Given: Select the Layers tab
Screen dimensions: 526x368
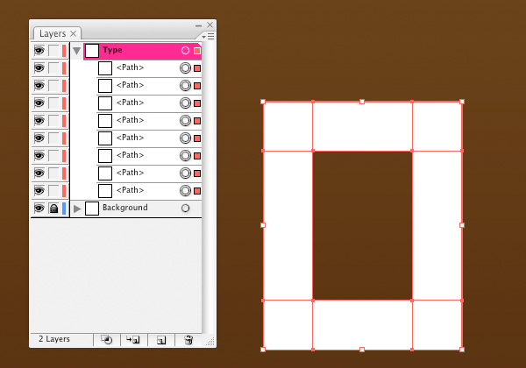Looking at the screenshot, I should (53, 33).
